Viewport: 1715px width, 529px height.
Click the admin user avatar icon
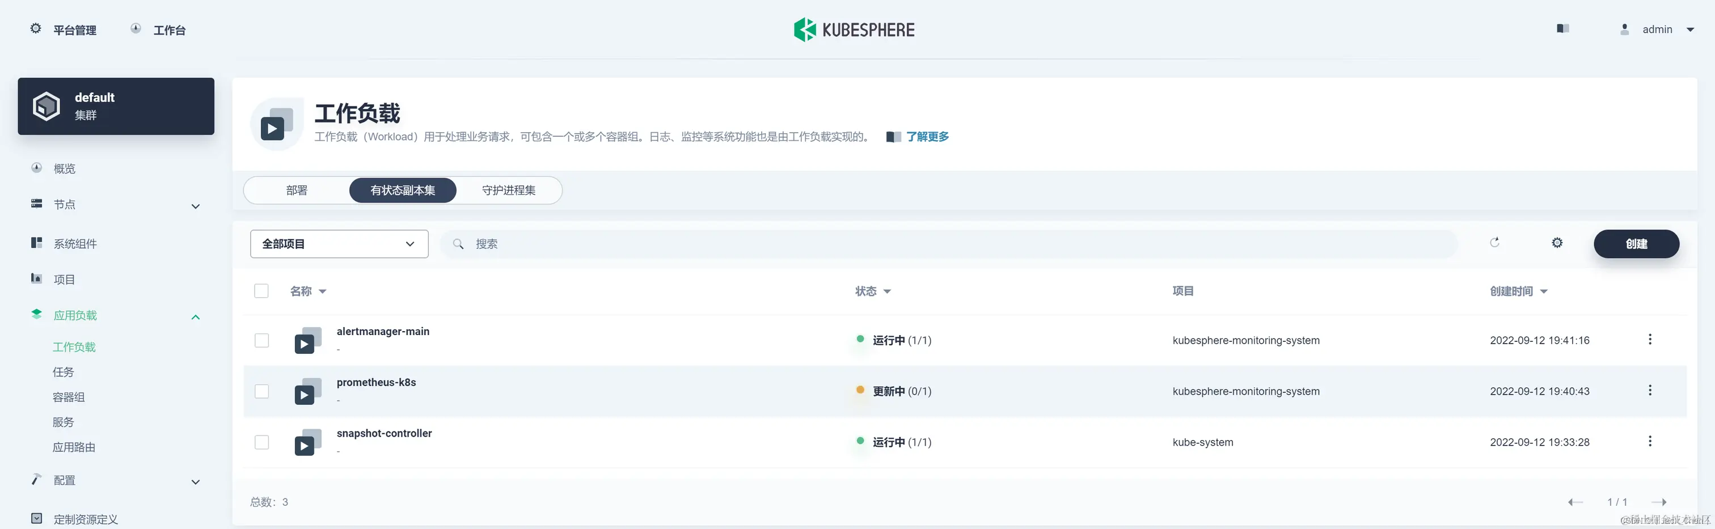pyautogui.click(x=1624, y=29)
